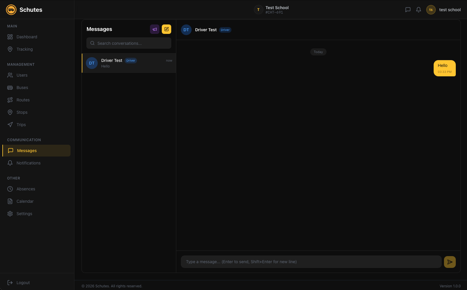
Task: Click the DT avatar in conversation list
Action: pos(92,63)
